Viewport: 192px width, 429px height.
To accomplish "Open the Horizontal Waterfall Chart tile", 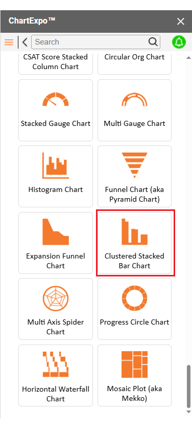I will (x=56, y=375).
